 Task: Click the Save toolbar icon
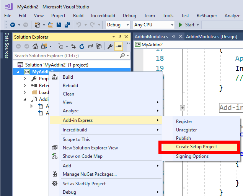[59, 25]
